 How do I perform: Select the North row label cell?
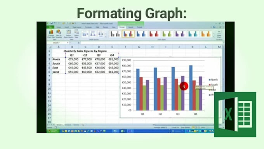tap(59, 59)
